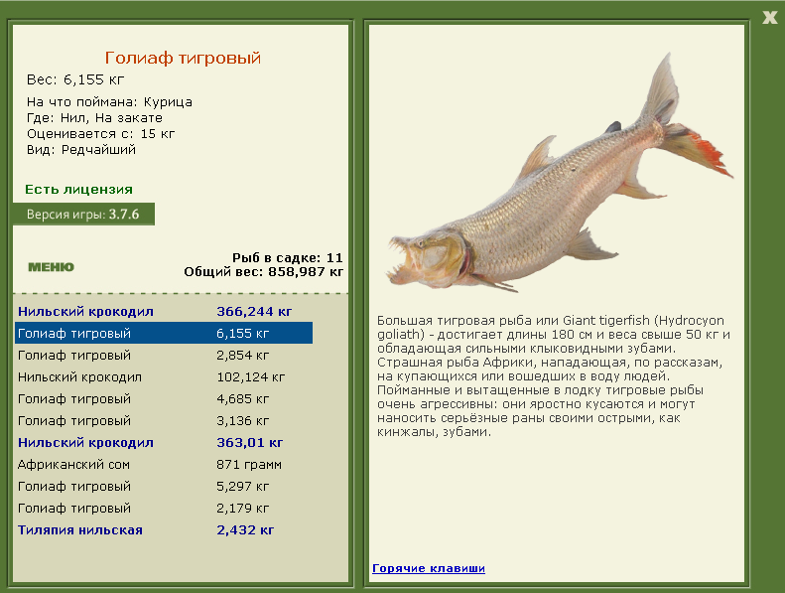Select Нильский крокодил 102,124 кг row
785x593 pixels.
click(x=164, y=376)
